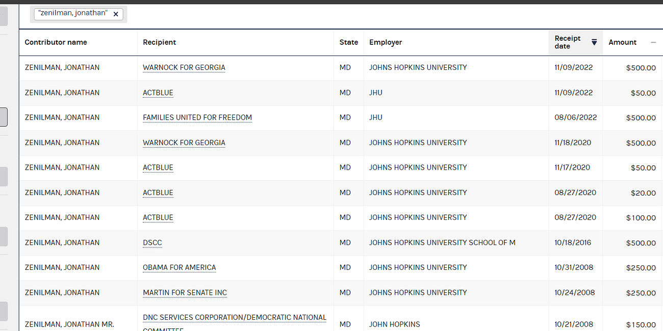Select JHU employer in FAMILIES UNITED row
This screenshot has height=331, width=663.
376,118
